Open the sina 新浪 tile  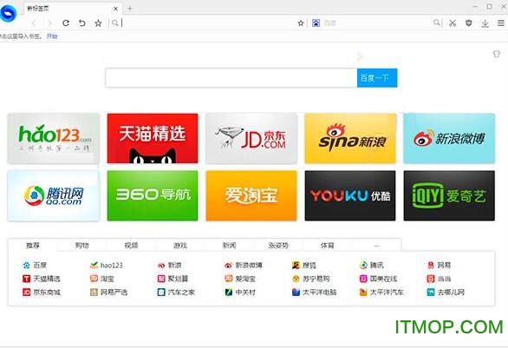coord(350,138)
